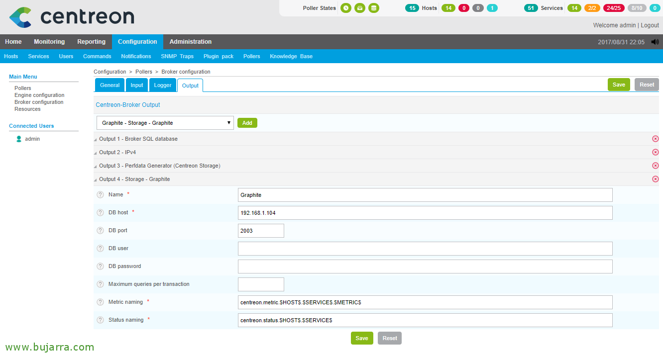Open Pollers submenu item

pyautogui.click(x=252, y=56)
